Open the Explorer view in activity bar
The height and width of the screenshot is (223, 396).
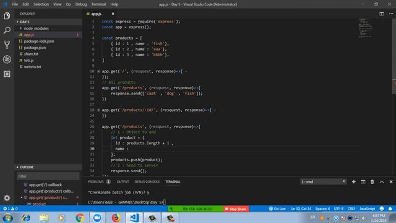click(7, 16)
